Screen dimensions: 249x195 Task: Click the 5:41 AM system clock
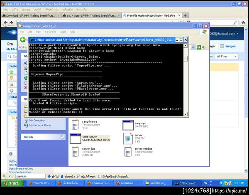coord(239,183)
